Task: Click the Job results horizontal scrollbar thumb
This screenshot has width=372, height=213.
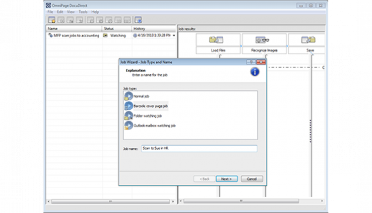Action: point(241,201)
